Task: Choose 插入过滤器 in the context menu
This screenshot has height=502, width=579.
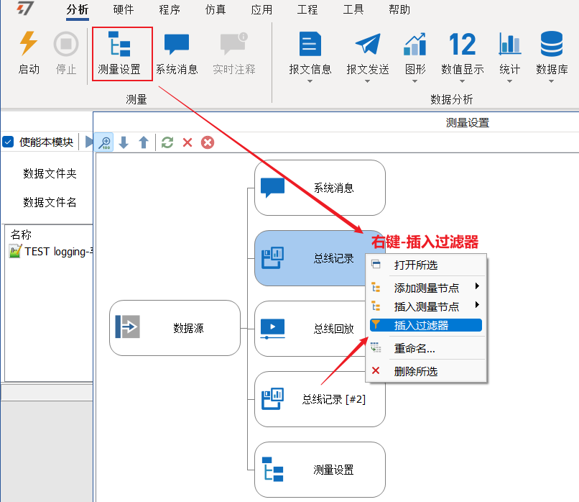Action: [423, 325]
